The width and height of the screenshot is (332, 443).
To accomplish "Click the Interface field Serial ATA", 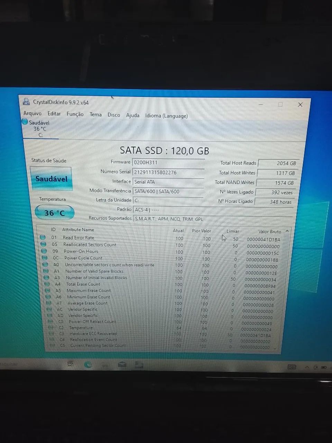I will click(168, 182).
